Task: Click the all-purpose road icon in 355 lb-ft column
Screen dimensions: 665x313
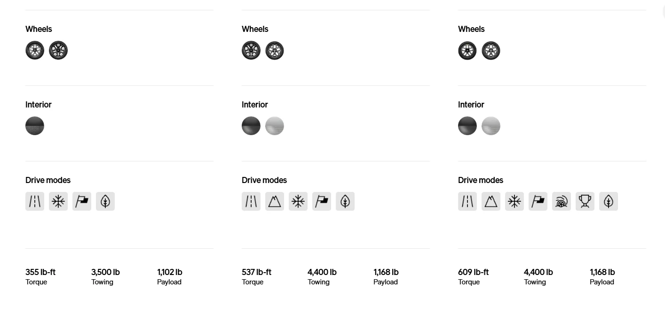Action: click(35, 201)
